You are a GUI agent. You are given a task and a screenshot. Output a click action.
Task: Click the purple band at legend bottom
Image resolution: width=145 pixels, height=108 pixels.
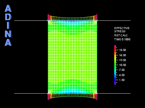point(115,84)
